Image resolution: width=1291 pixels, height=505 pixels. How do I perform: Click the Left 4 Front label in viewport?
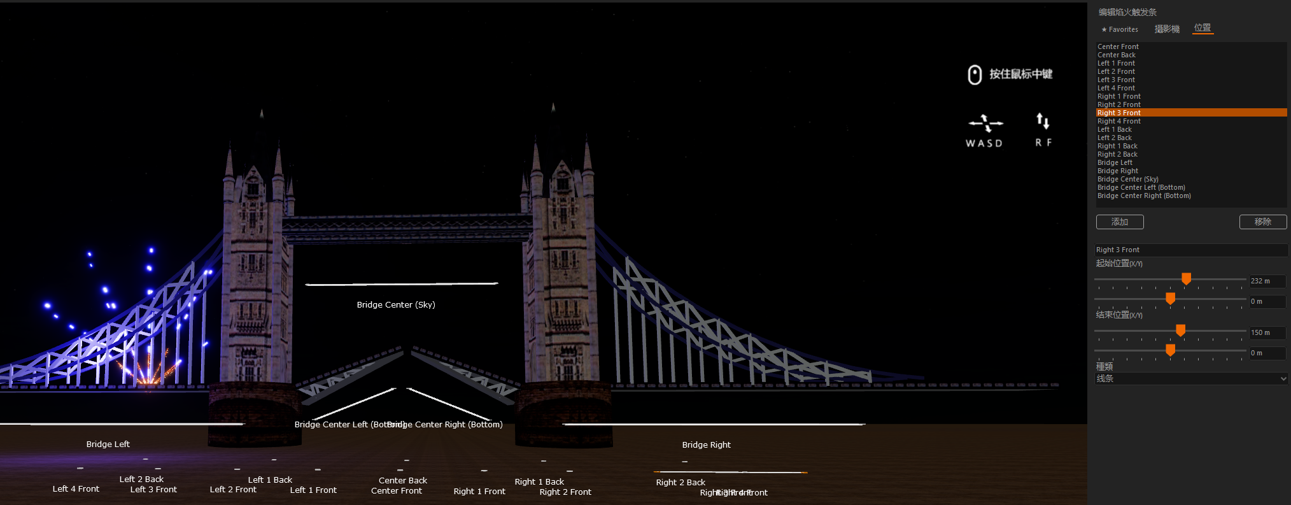(76, 488)
